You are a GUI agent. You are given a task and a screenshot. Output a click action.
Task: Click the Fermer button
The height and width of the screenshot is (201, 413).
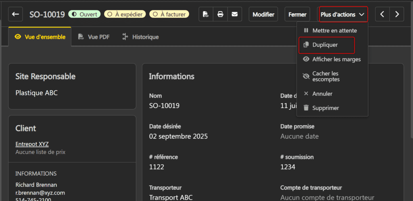(297, 15)
